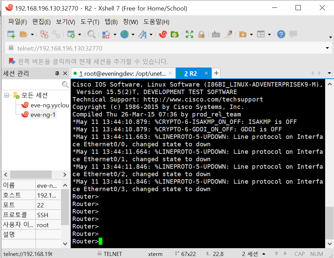Toggle the full screen arrows icon

pos(189,34)
